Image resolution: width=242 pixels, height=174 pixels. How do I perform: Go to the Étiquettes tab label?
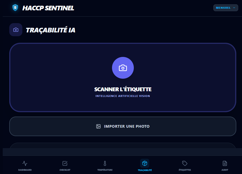click(x=185, y=170)
